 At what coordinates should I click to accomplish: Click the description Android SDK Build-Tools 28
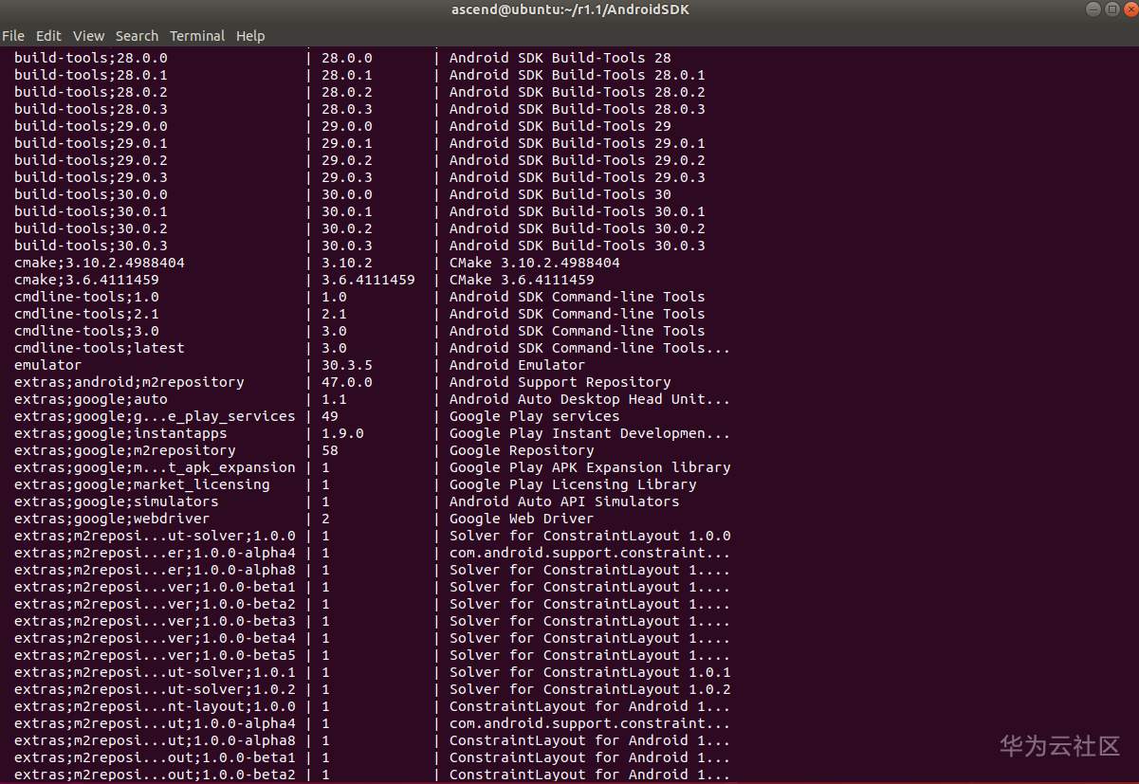pyautogui.click(x=560, y=58)
